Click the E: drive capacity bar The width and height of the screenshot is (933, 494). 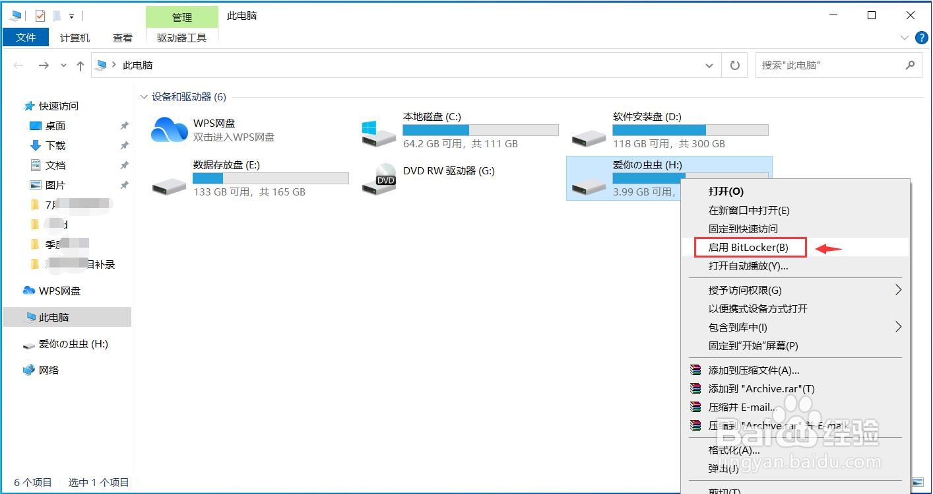point(271,178)
